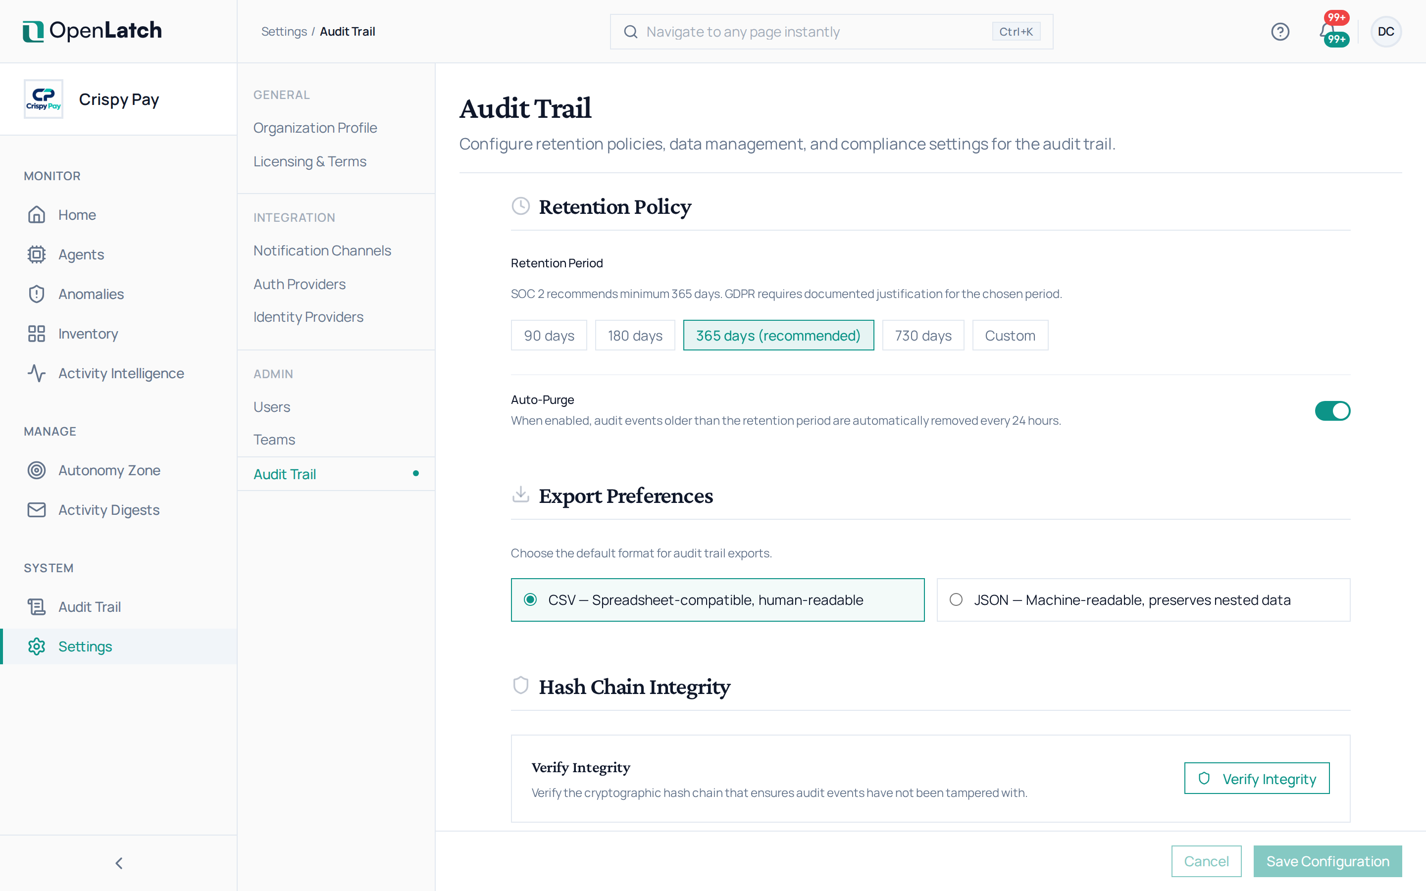Screen dimensions: 1426x891
Task: Click the Activity Intelligence pulse icon
Action: click(37, 373)
